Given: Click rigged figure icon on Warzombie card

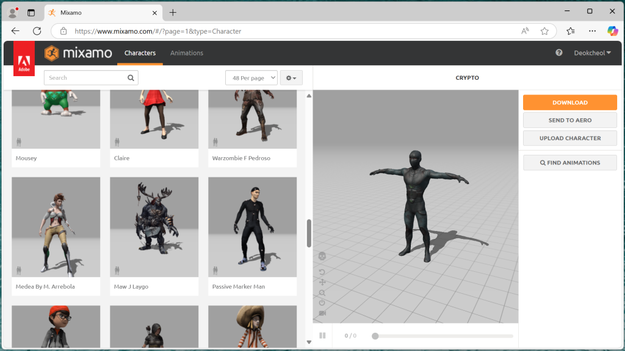Looking at the screenshot, I should [x=215, y=141].
